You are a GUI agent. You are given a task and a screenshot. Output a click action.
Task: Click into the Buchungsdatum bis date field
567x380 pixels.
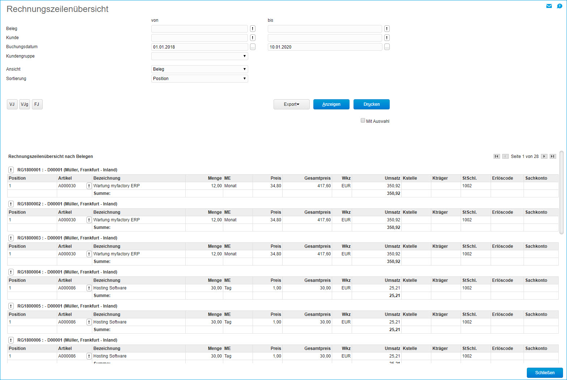[x=325, y=47]
